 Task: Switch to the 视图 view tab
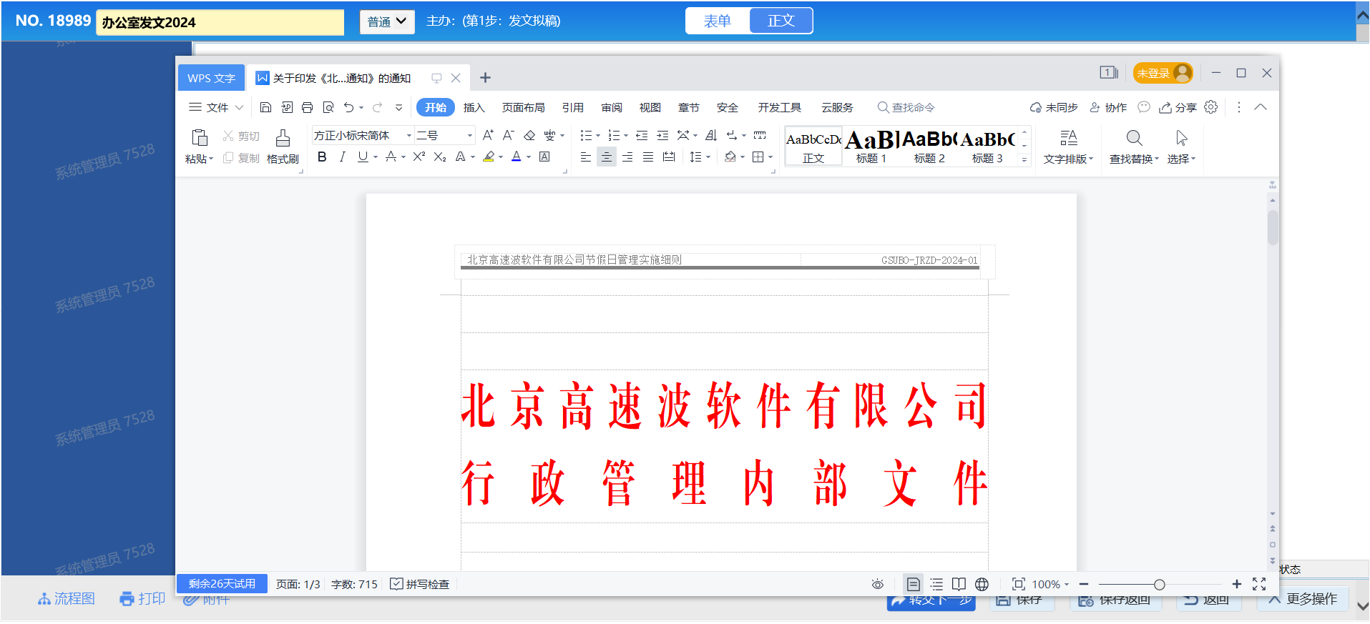(650, 107)
